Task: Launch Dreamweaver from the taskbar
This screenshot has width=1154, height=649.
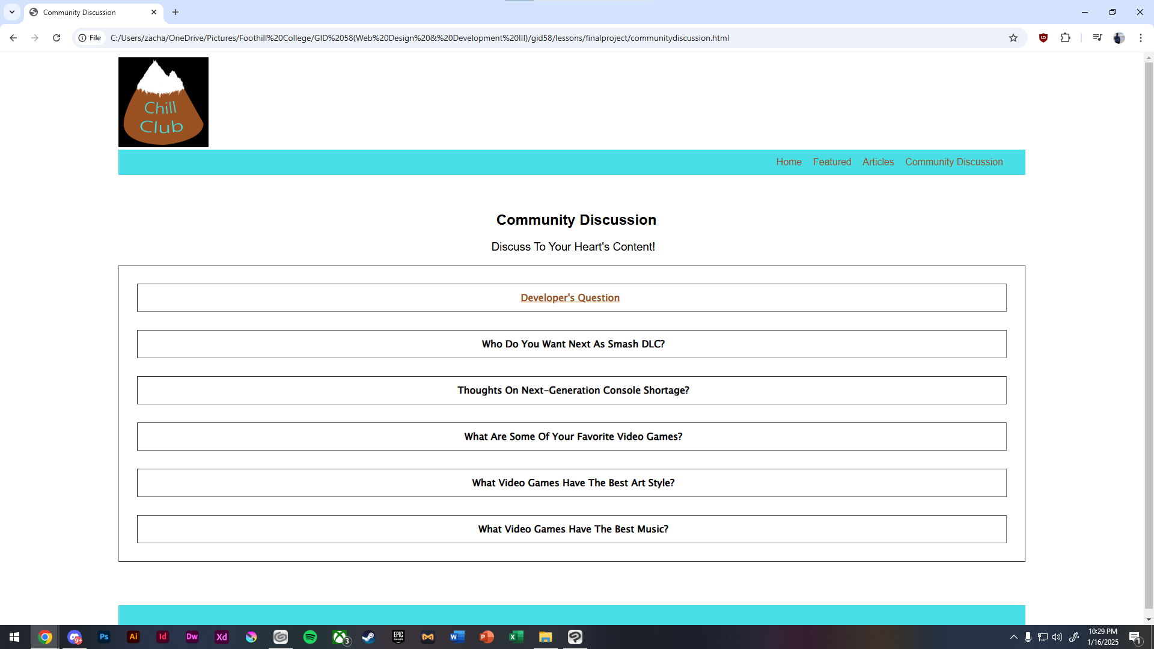Action: (192, 637)
